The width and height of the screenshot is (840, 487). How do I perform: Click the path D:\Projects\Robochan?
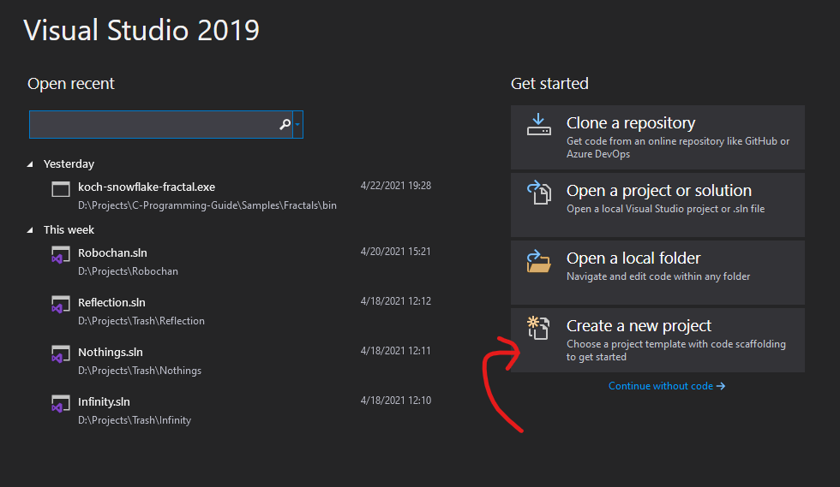tap(128, 271)
